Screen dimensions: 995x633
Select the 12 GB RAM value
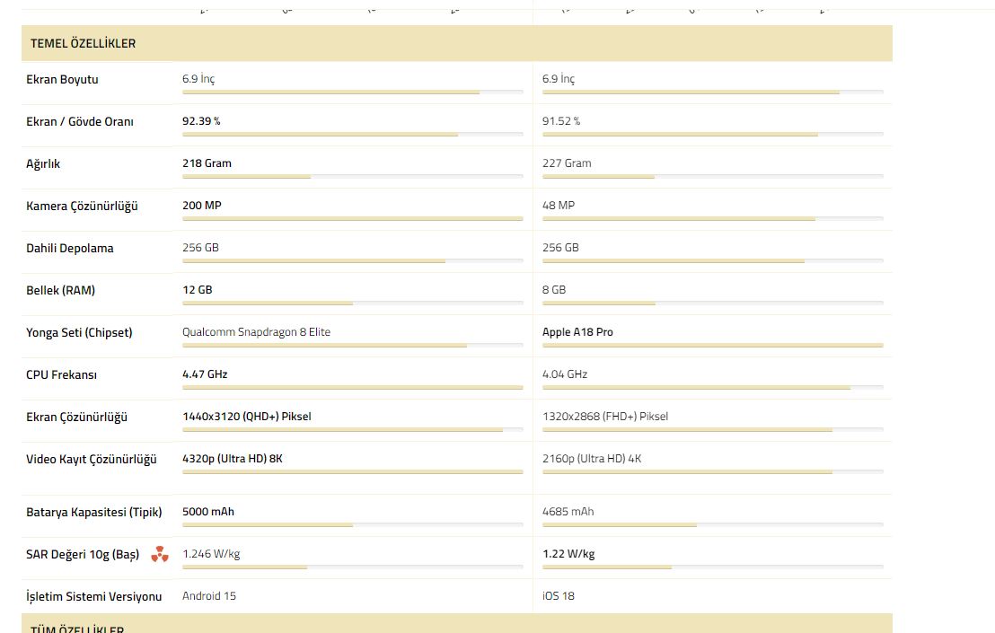(198, 290)
